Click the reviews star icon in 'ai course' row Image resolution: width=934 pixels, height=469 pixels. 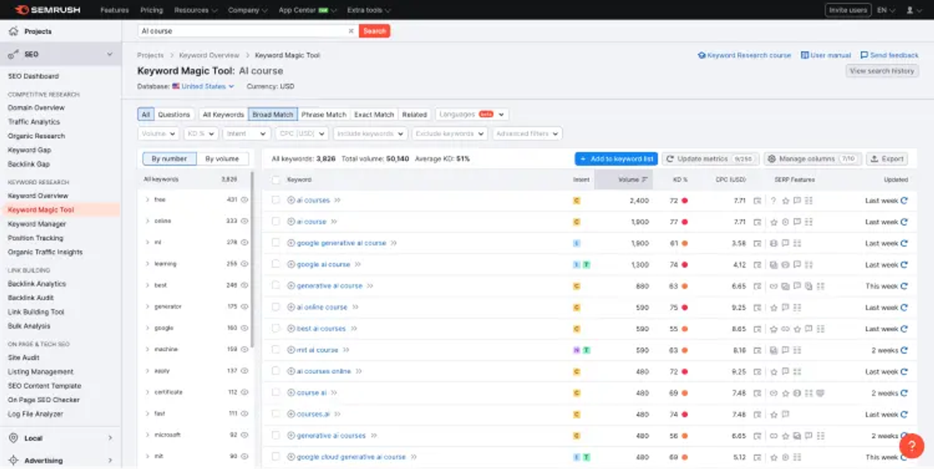point(773,222)
